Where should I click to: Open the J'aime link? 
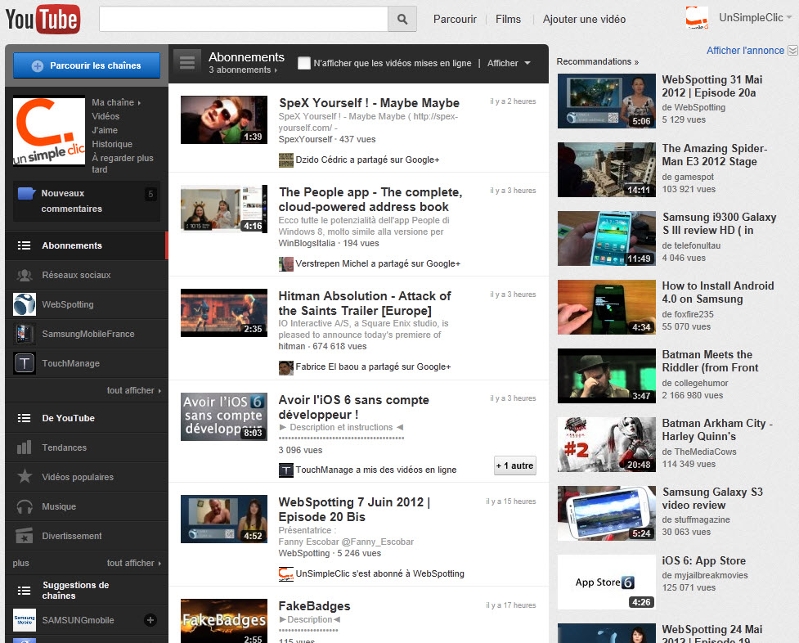(105, 131)
